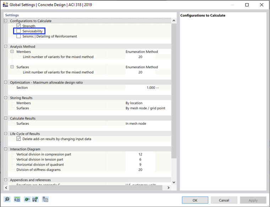The image size is (270, 207).
Task: Click the OK button
Action: [195, 200]
